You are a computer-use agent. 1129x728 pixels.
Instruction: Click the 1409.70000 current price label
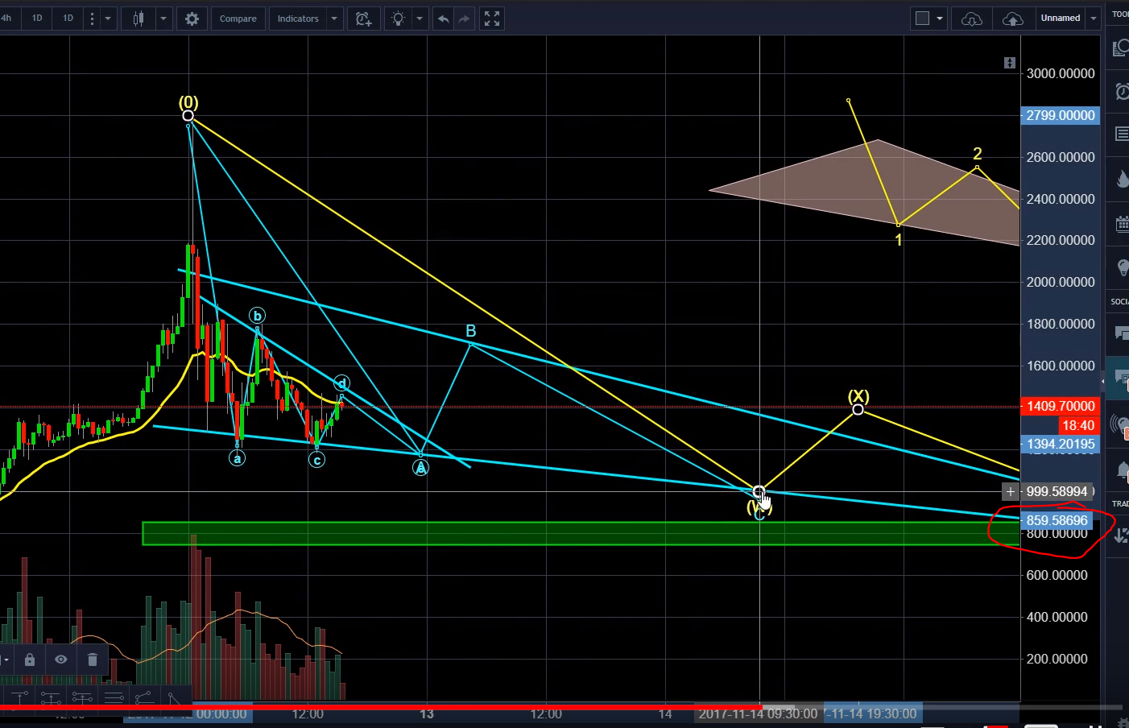click(1061, 406)
